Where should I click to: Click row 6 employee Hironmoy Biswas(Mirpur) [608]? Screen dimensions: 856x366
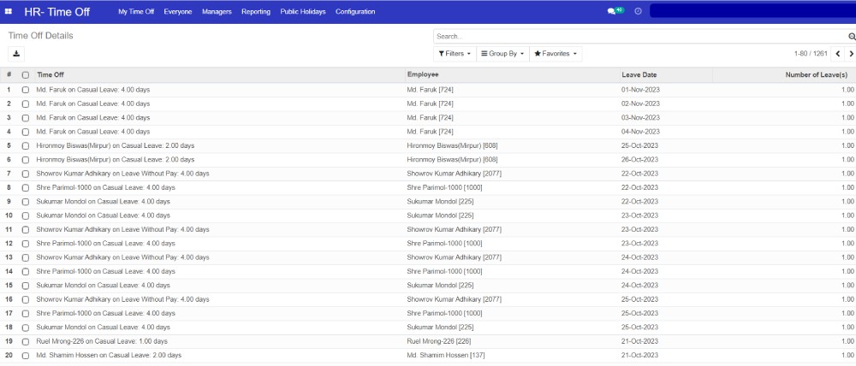click(452, 160)
